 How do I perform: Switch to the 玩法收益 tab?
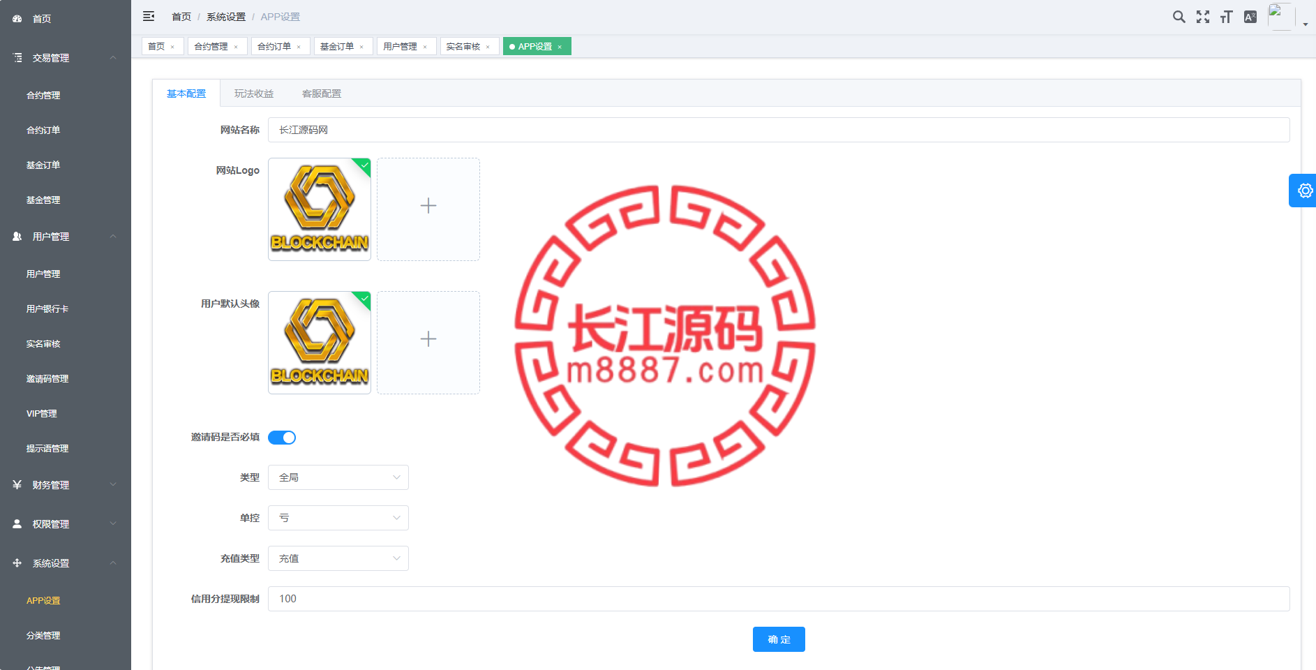tap(254, 94)
